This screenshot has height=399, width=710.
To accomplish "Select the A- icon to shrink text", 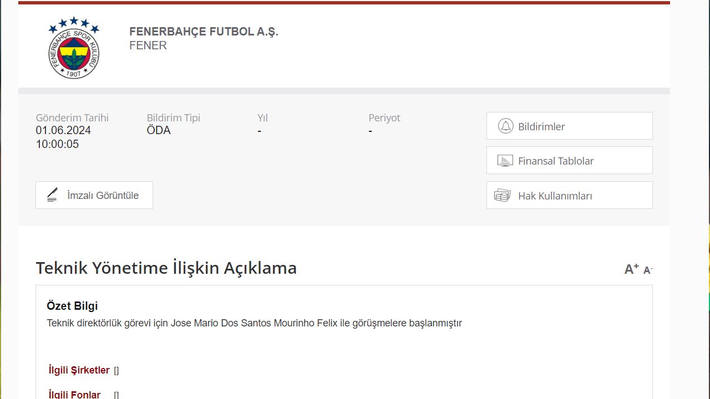I will 647,270.
